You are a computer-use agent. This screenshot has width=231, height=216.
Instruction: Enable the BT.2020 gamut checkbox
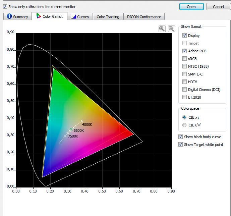(184, 97)
